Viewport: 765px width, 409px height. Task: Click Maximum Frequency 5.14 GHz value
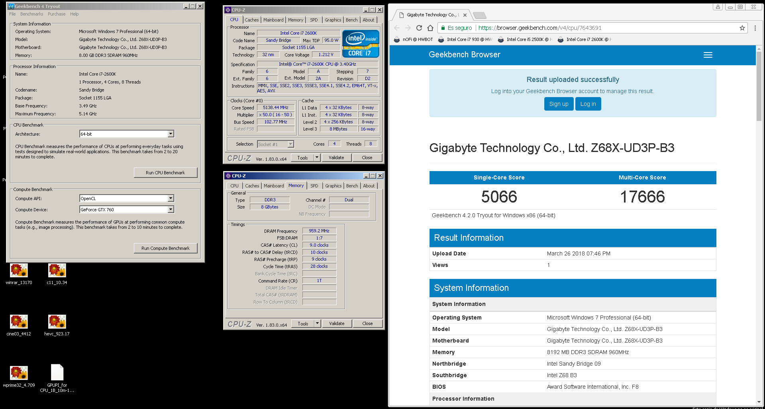pyautogui.click(x=88, y=114)
